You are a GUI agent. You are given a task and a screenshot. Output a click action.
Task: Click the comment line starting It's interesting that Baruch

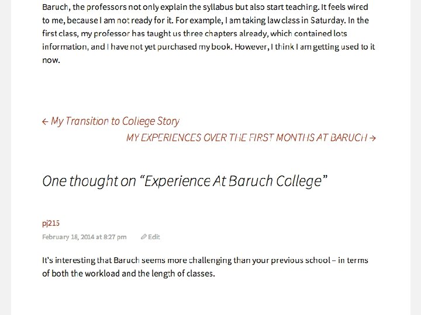tap(205, 260)
